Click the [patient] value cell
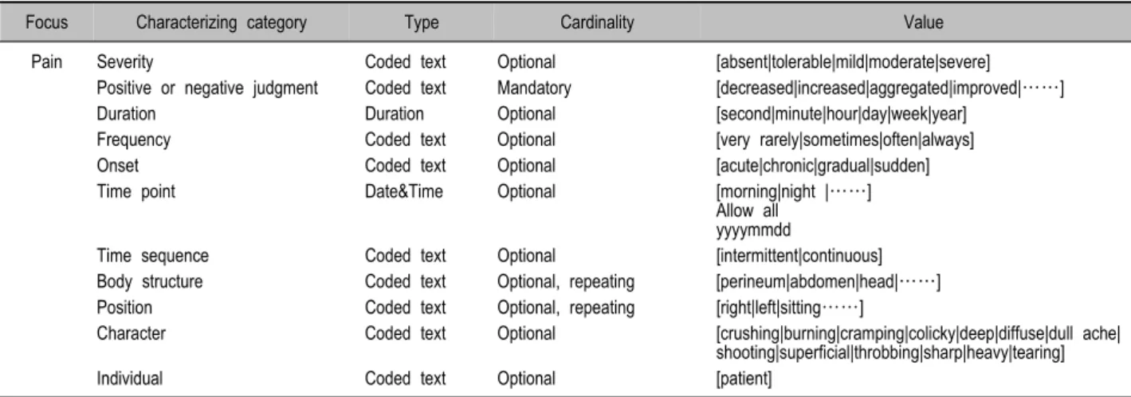The width and height of the screenshot is (1131, 397). click(x=743, y=379)
